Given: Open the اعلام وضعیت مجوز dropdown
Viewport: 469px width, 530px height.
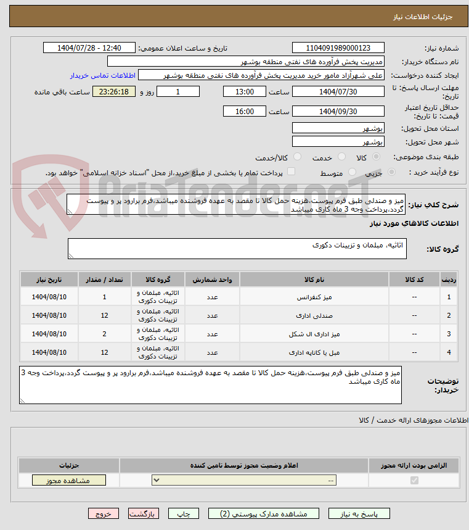Looking at the screenshot, I should 244,480.
